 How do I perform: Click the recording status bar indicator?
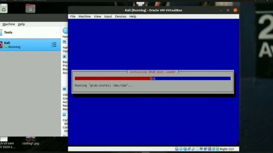(205, 149)
